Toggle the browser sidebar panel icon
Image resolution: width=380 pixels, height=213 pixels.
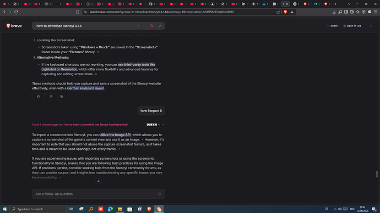click(346, 12)
